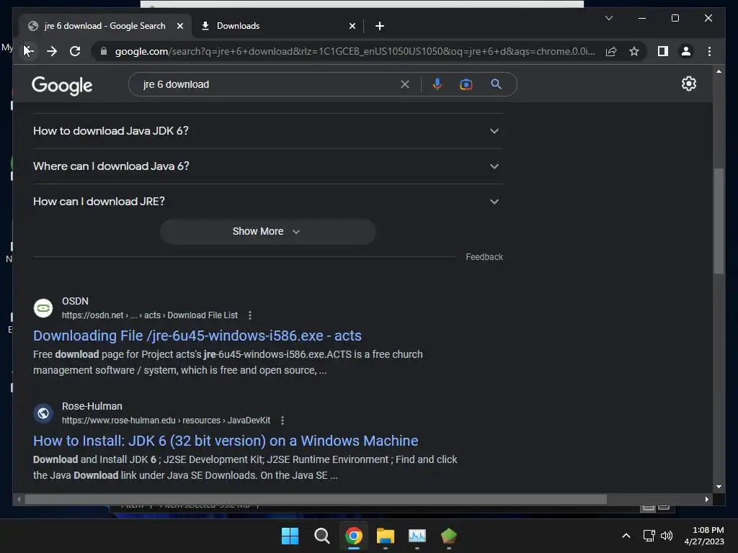
Task: Clear the search box with the X icon
Action: tap(405, 84)
